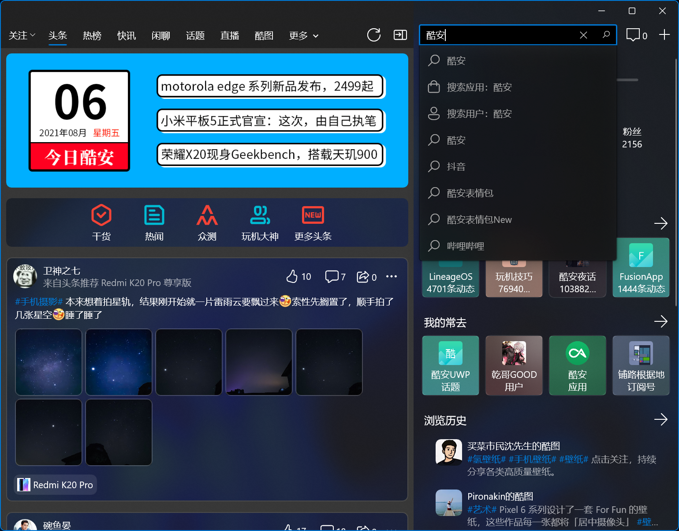The width and height of the screenshot is (679, 531).
Task: Open 酷安UWP 话题 tile
Action: pyautogui.click(x=451, y=365)
